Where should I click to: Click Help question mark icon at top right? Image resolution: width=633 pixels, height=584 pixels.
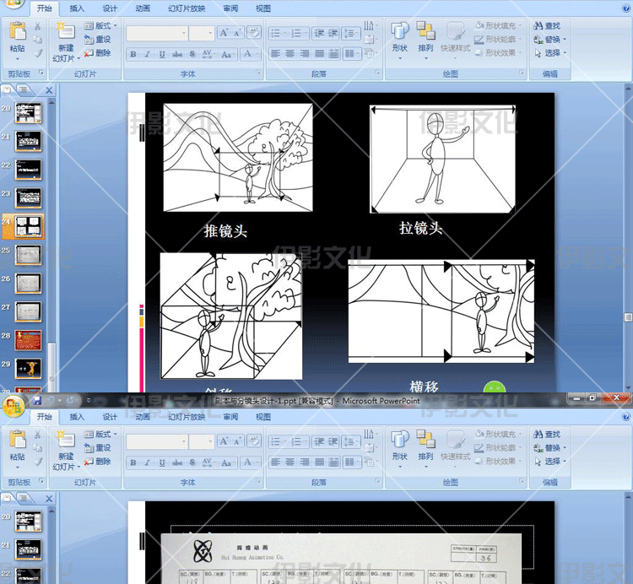click(625, 8)
